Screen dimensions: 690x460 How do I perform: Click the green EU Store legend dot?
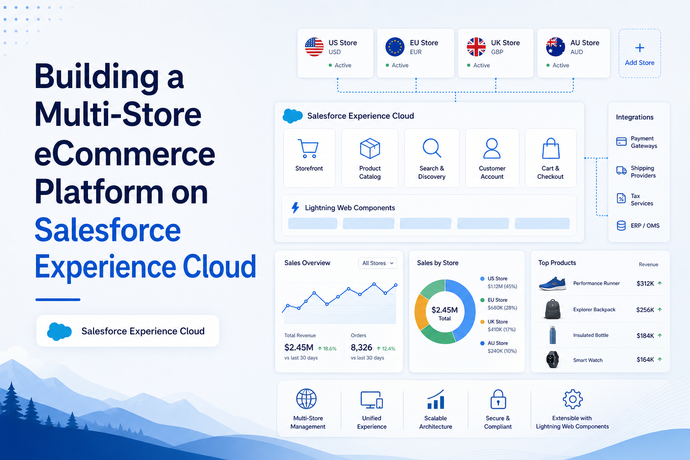pos(482,300)
